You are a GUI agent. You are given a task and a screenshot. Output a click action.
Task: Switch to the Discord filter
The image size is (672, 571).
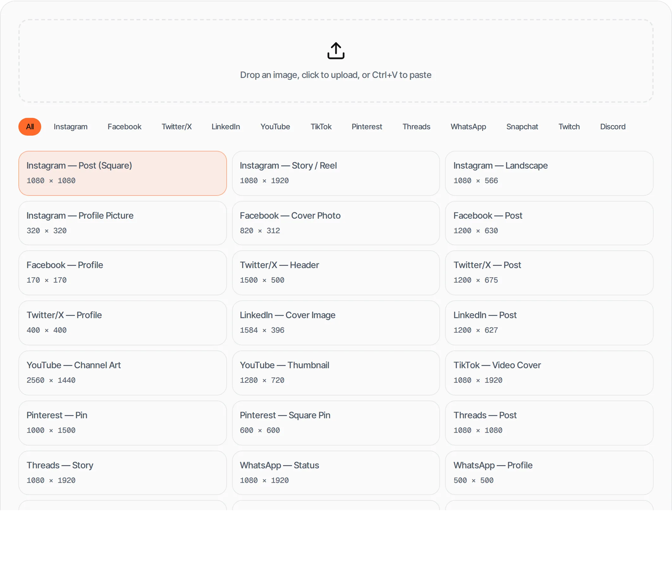tap(613, 126)
